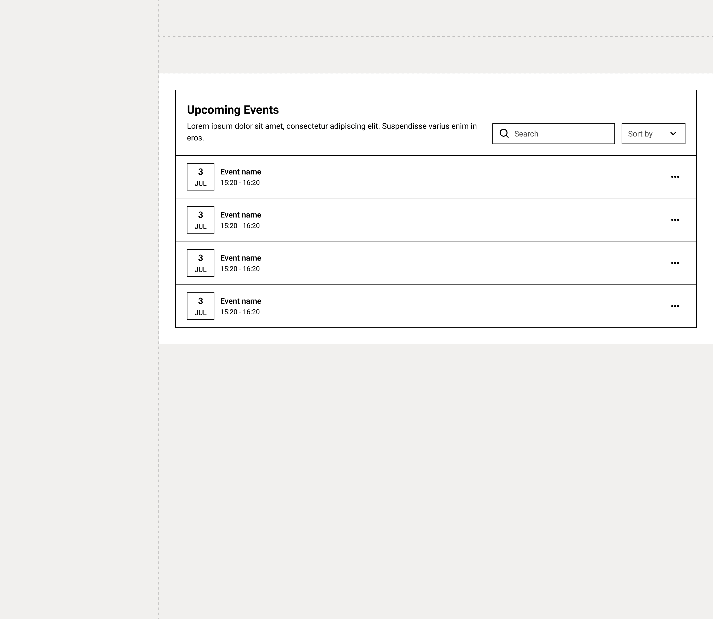Image resolution: width=713 pixels, height=619 pixels.
Task: Click the 3 JUL date badge of the first event
Action: pyautogui.click(x=200, y=177)
